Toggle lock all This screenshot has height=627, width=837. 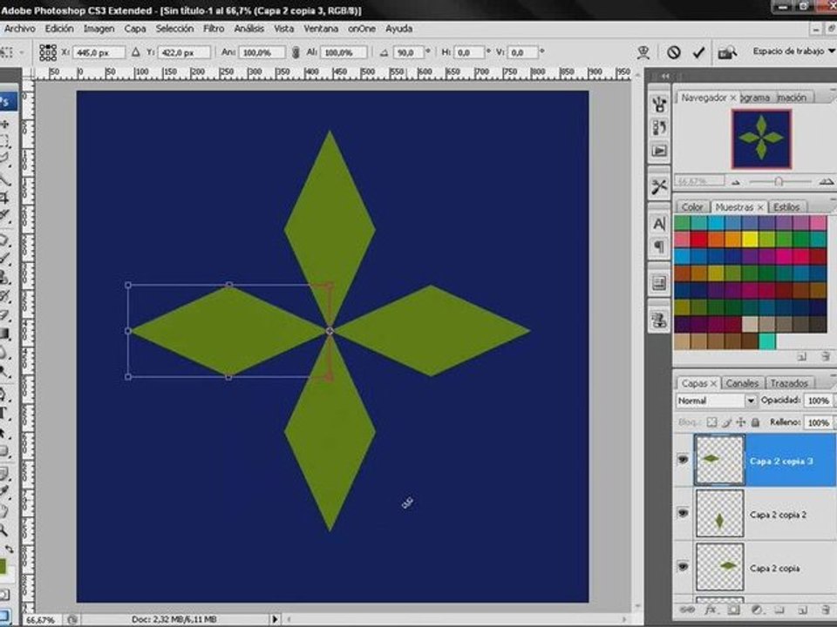755,422
